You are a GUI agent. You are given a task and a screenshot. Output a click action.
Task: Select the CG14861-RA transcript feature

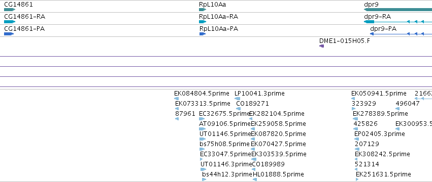tap(10, 22)
